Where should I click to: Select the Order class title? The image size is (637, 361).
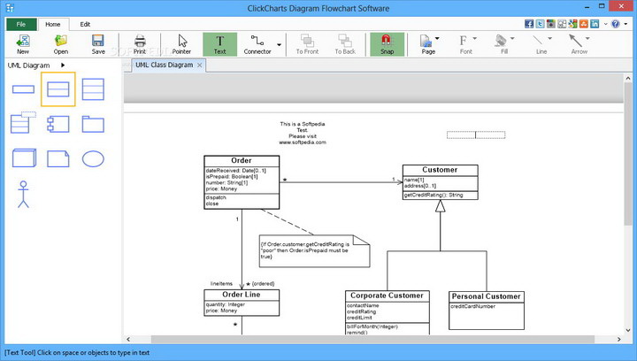click(242, 160)
